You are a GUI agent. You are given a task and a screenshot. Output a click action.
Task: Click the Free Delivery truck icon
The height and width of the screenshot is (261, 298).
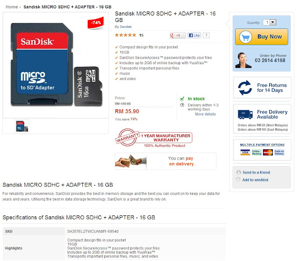(x=245, y=114)
